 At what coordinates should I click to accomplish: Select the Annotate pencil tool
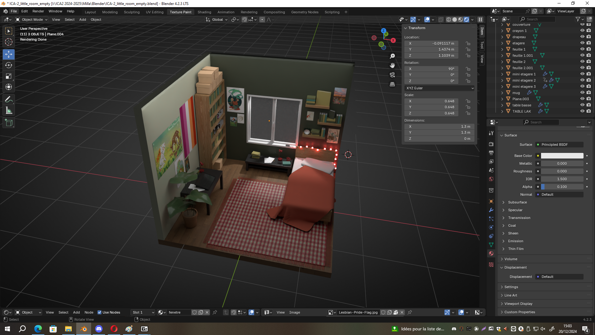coord(9,100)
